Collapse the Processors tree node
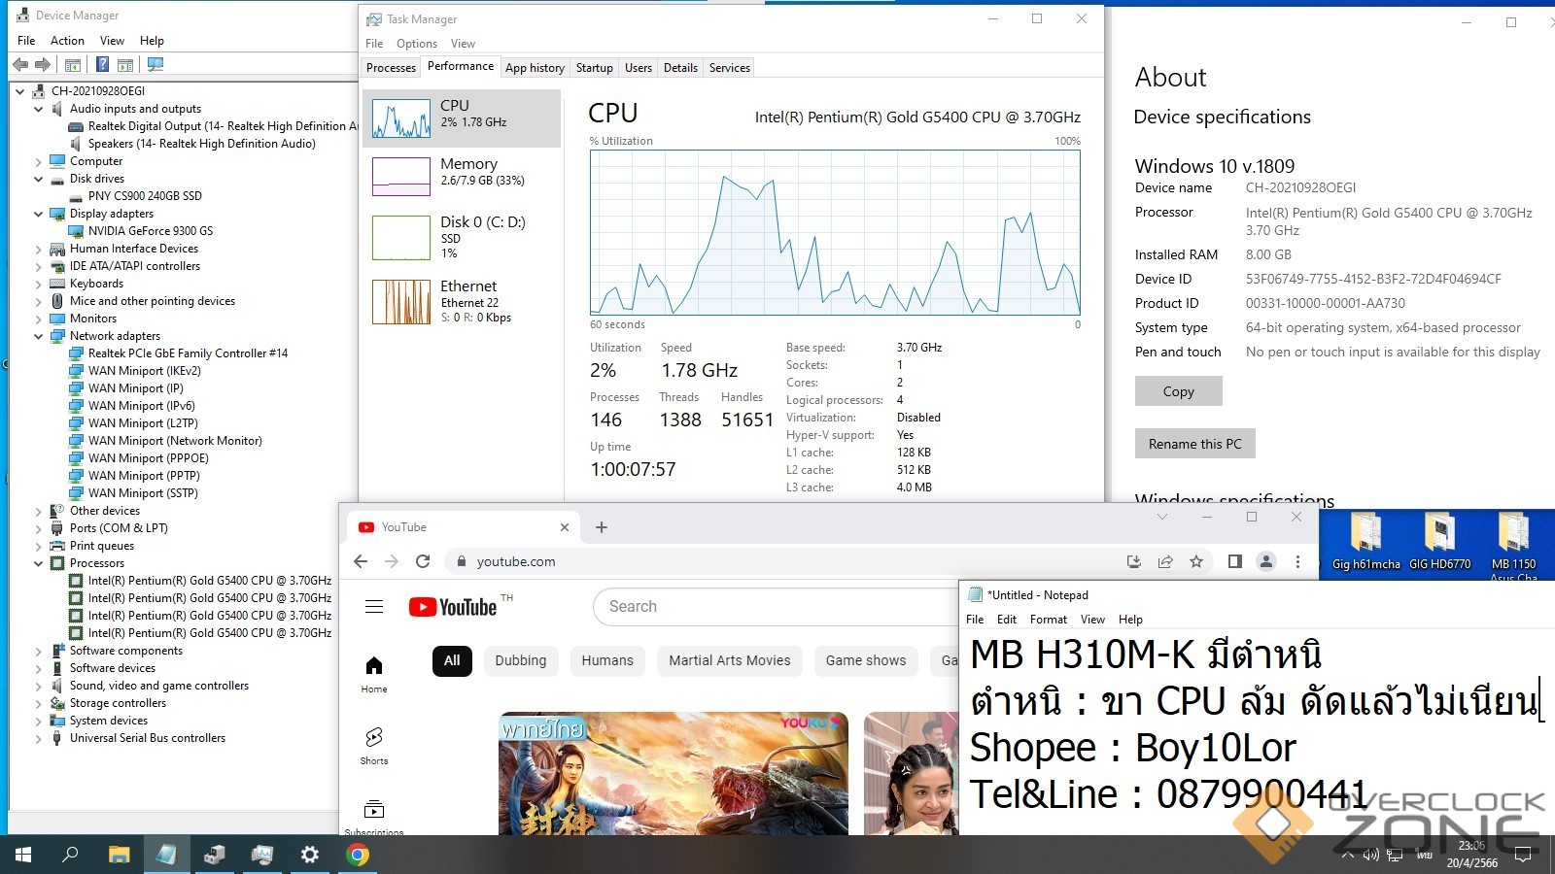The image size is (1555, 874). (x=39, y=563)
